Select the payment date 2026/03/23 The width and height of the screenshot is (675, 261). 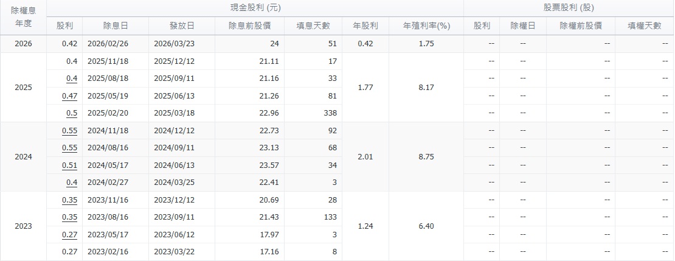point(175,44)
